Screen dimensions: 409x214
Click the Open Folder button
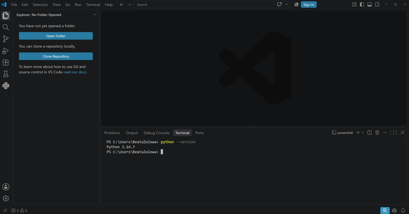pos(56,36)
